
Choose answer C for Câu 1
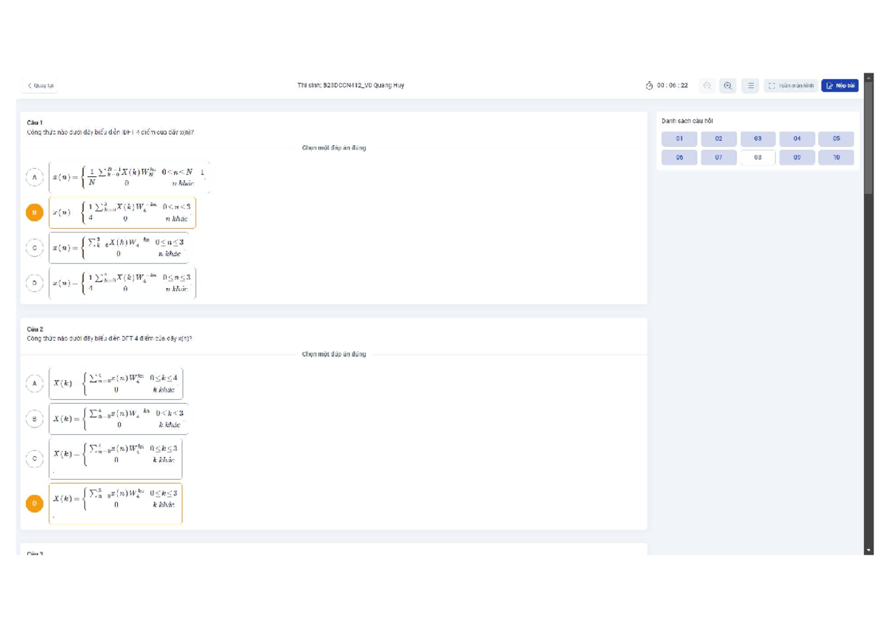coord(34,248)
